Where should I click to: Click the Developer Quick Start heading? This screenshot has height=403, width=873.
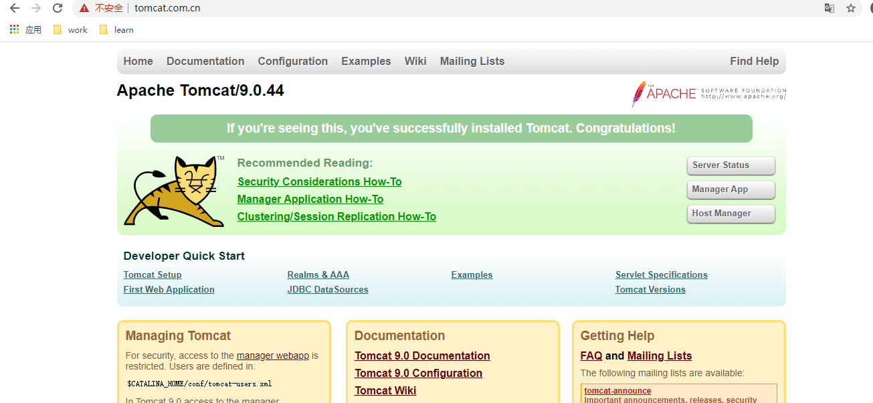point(184,256)
